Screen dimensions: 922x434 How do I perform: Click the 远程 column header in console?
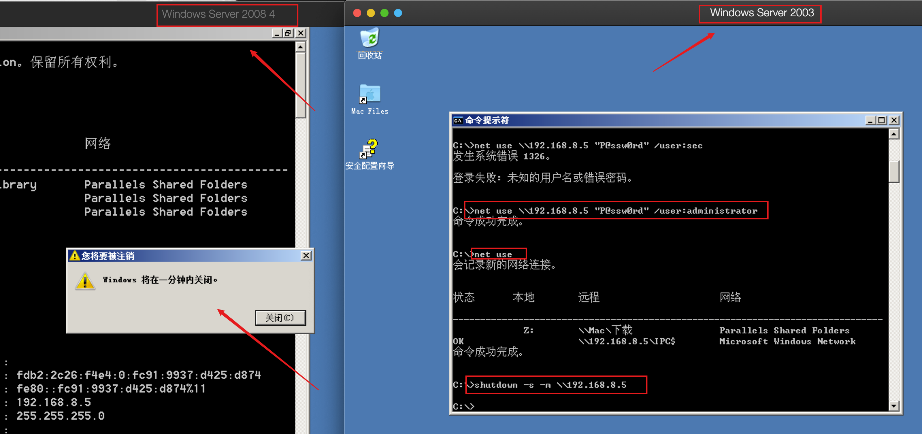589,297
